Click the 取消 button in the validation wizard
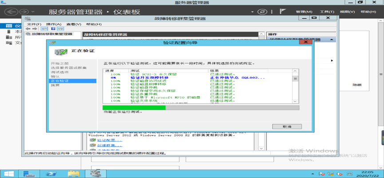384x178 pixels. 287,127
